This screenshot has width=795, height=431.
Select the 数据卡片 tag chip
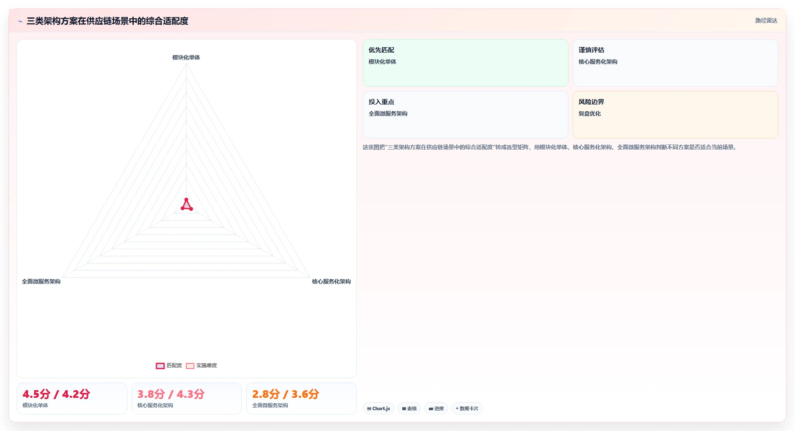(x=467, y=408)
